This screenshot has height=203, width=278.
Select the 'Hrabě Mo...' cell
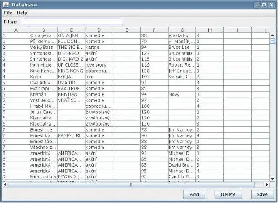[43, 106]
